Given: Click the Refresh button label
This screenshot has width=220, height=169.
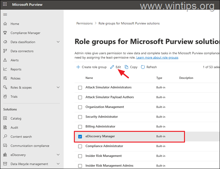Looking at the screenshot, I should [x=152, y=67].
